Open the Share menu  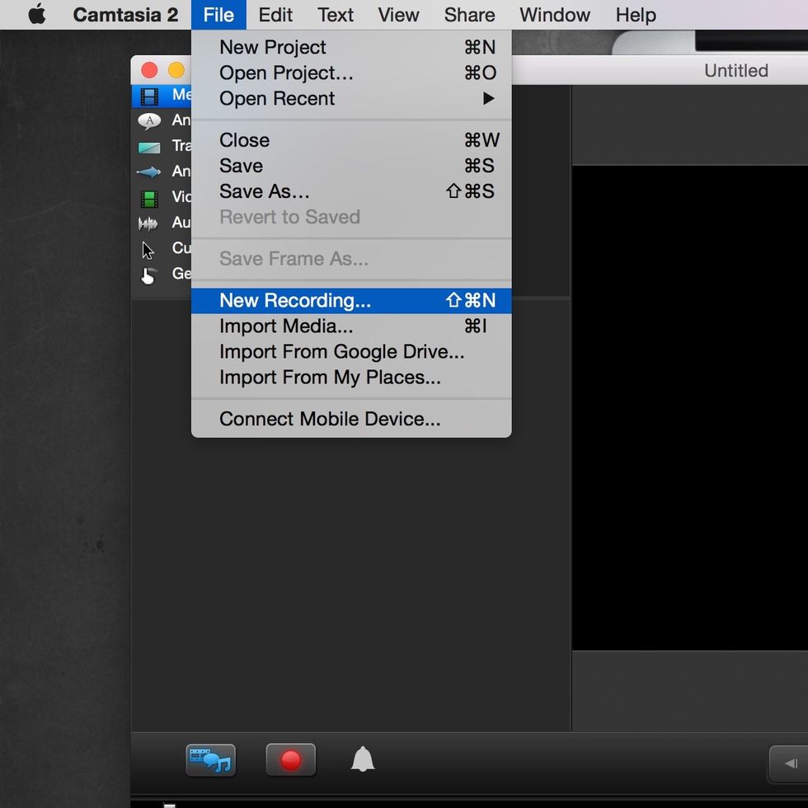coord(469,15)
